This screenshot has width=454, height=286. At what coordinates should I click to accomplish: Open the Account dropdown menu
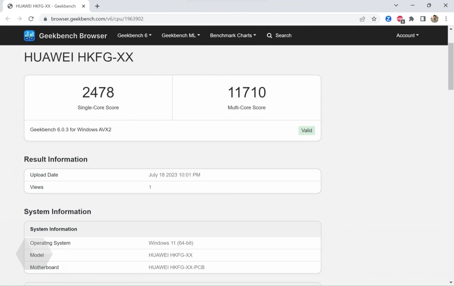(407, 35)
